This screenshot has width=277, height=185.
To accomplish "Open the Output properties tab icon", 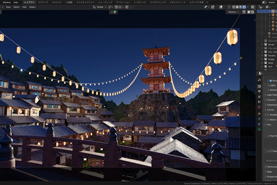I will pos(259,91).
